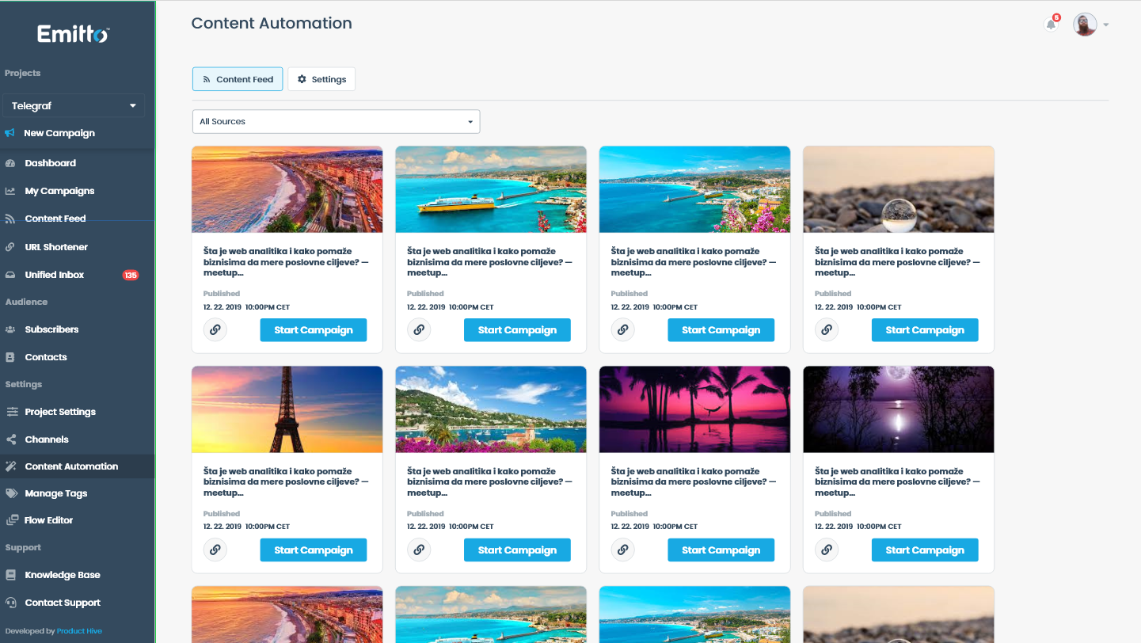
Task: Open My Campaigns in sidebar
Action: pos(59,191)
